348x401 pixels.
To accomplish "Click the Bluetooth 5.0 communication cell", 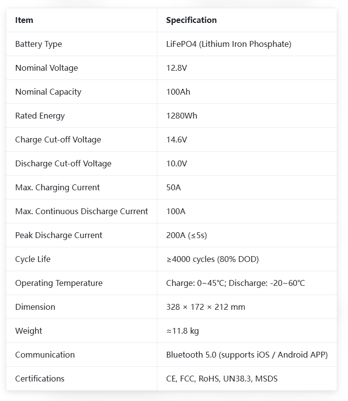I will (247, 355).
